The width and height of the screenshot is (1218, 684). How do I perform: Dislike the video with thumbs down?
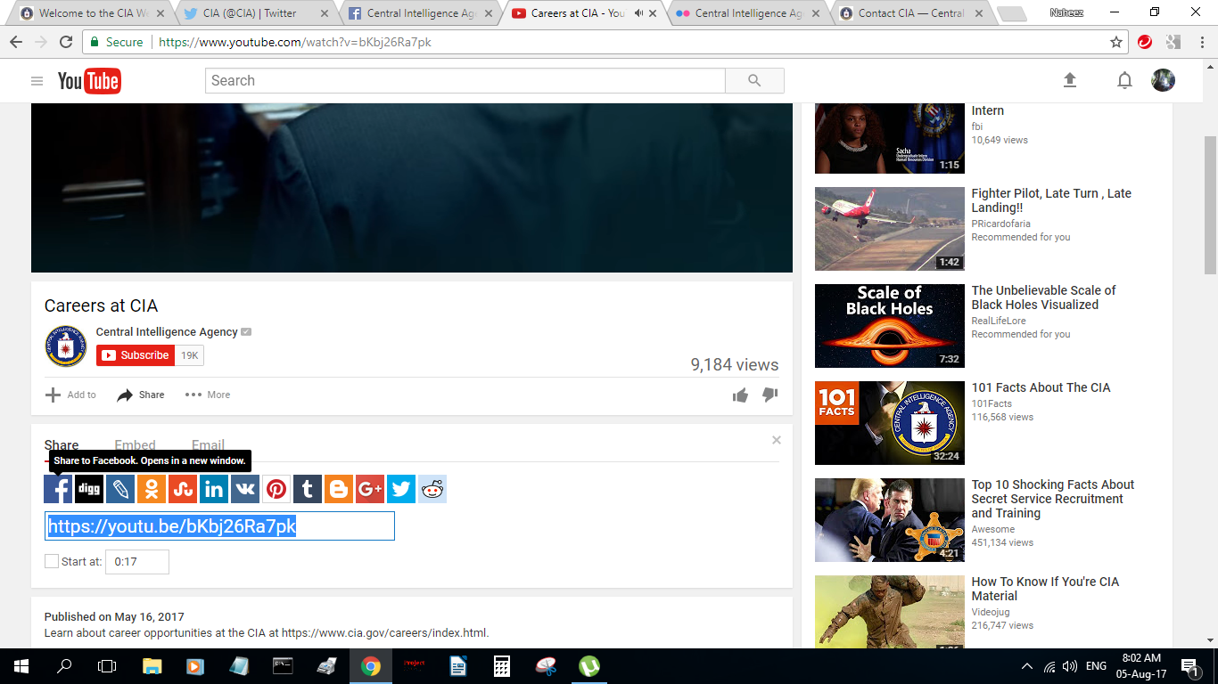[770, 395]
